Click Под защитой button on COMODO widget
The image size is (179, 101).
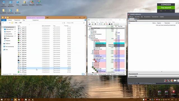166,8
